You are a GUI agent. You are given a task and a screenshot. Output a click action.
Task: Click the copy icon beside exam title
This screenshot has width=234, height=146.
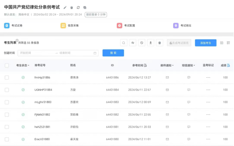pos(85,8)
